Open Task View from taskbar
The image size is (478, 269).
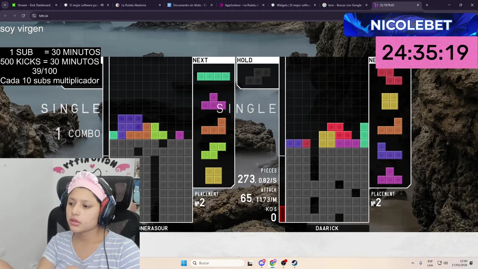click(x=250, y=263)
